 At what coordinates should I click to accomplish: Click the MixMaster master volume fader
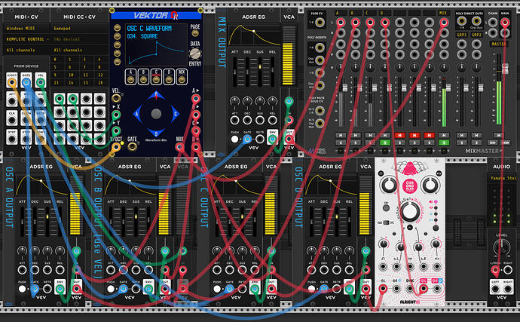click(505, 69)
